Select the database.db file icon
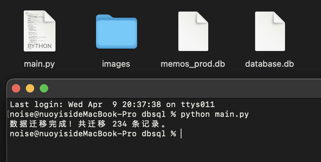This screenshot has width=321, height=162. (x=270, y=31)
